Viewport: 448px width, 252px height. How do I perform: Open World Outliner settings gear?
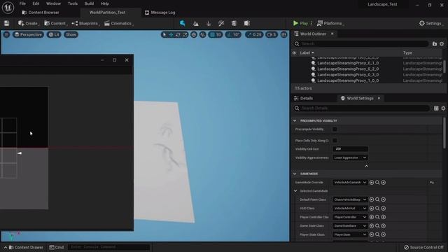point(442,43)
